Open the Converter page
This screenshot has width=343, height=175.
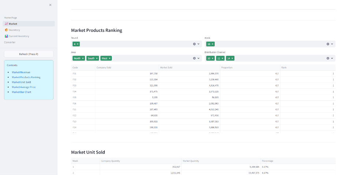(x=10, y=42)
